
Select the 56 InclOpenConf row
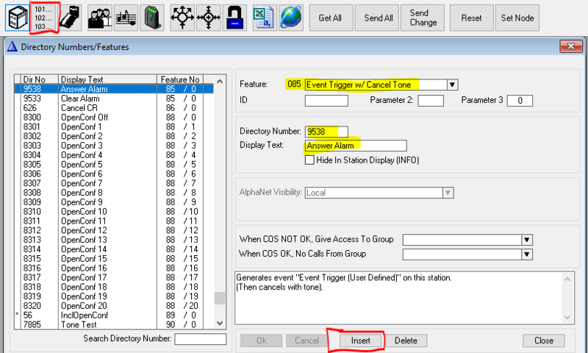(115, 315)
